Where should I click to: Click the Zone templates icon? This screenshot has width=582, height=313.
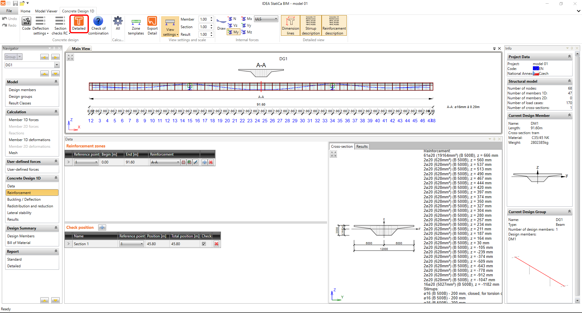pos(136,26)
